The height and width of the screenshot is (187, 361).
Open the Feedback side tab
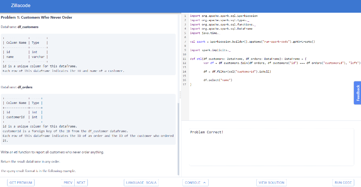tap(358, 93)
